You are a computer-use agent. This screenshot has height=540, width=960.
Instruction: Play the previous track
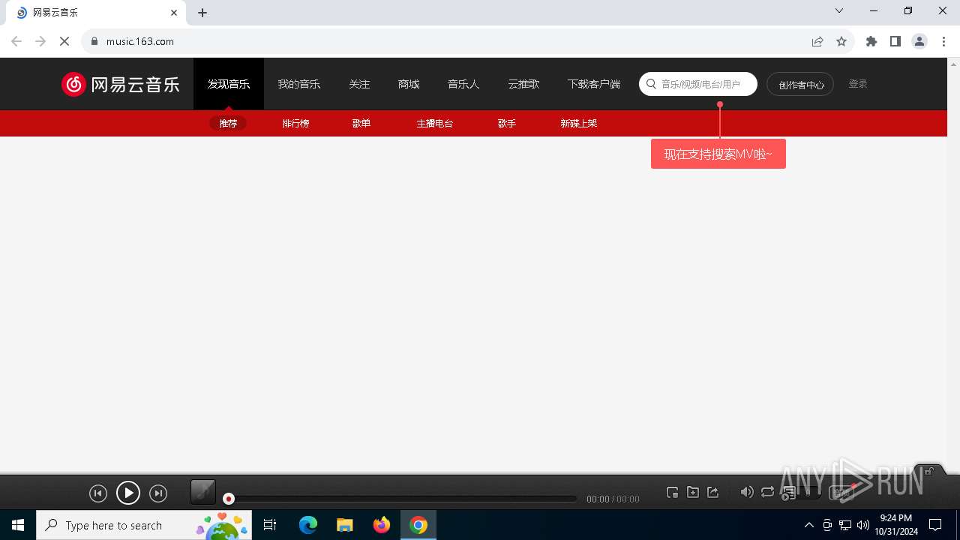(x=98, y=493)
